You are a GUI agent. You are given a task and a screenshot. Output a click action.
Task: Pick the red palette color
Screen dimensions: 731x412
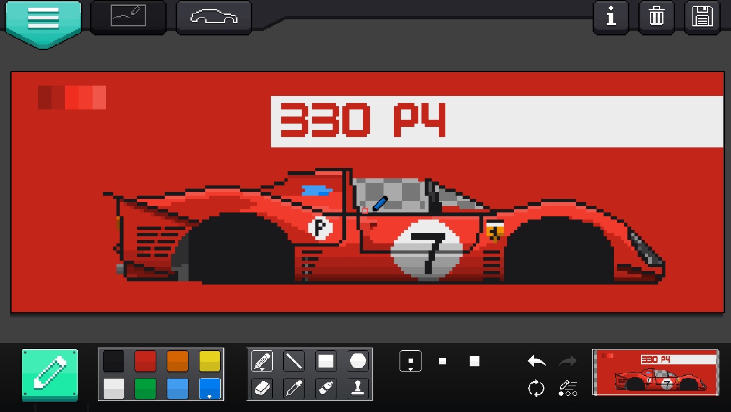pyautogui.click(x=145, y=360)
